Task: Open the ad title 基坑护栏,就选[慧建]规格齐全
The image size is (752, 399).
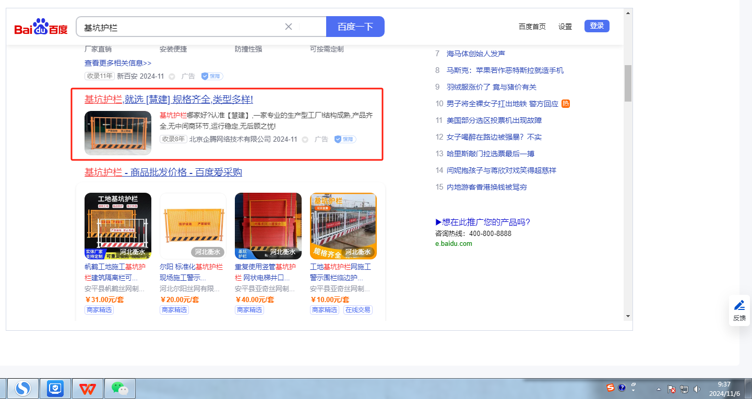Action: click(x=169, y=99)
